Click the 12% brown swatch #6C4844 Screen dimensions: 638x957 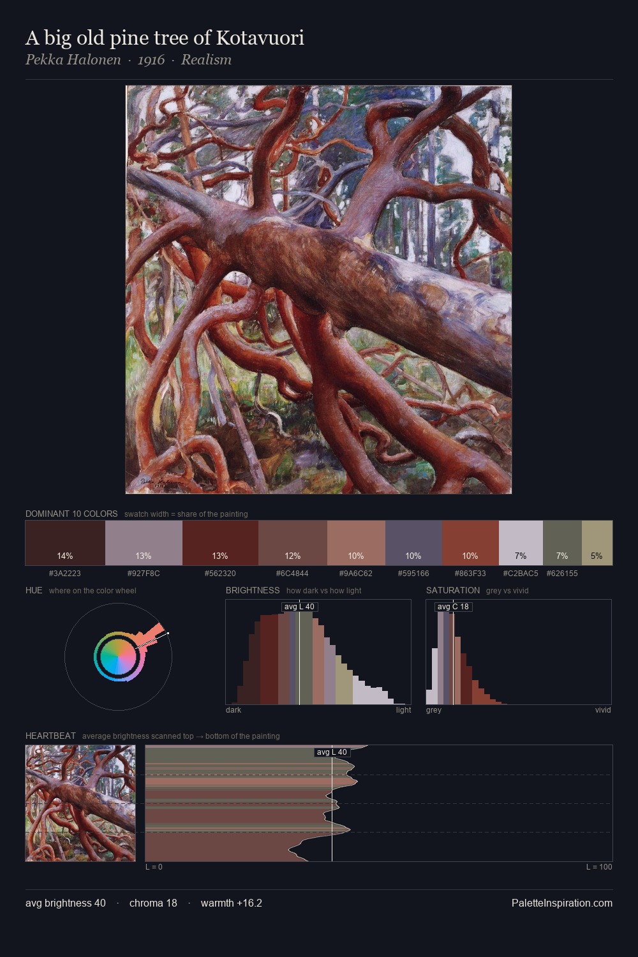[x=293, y=543]
